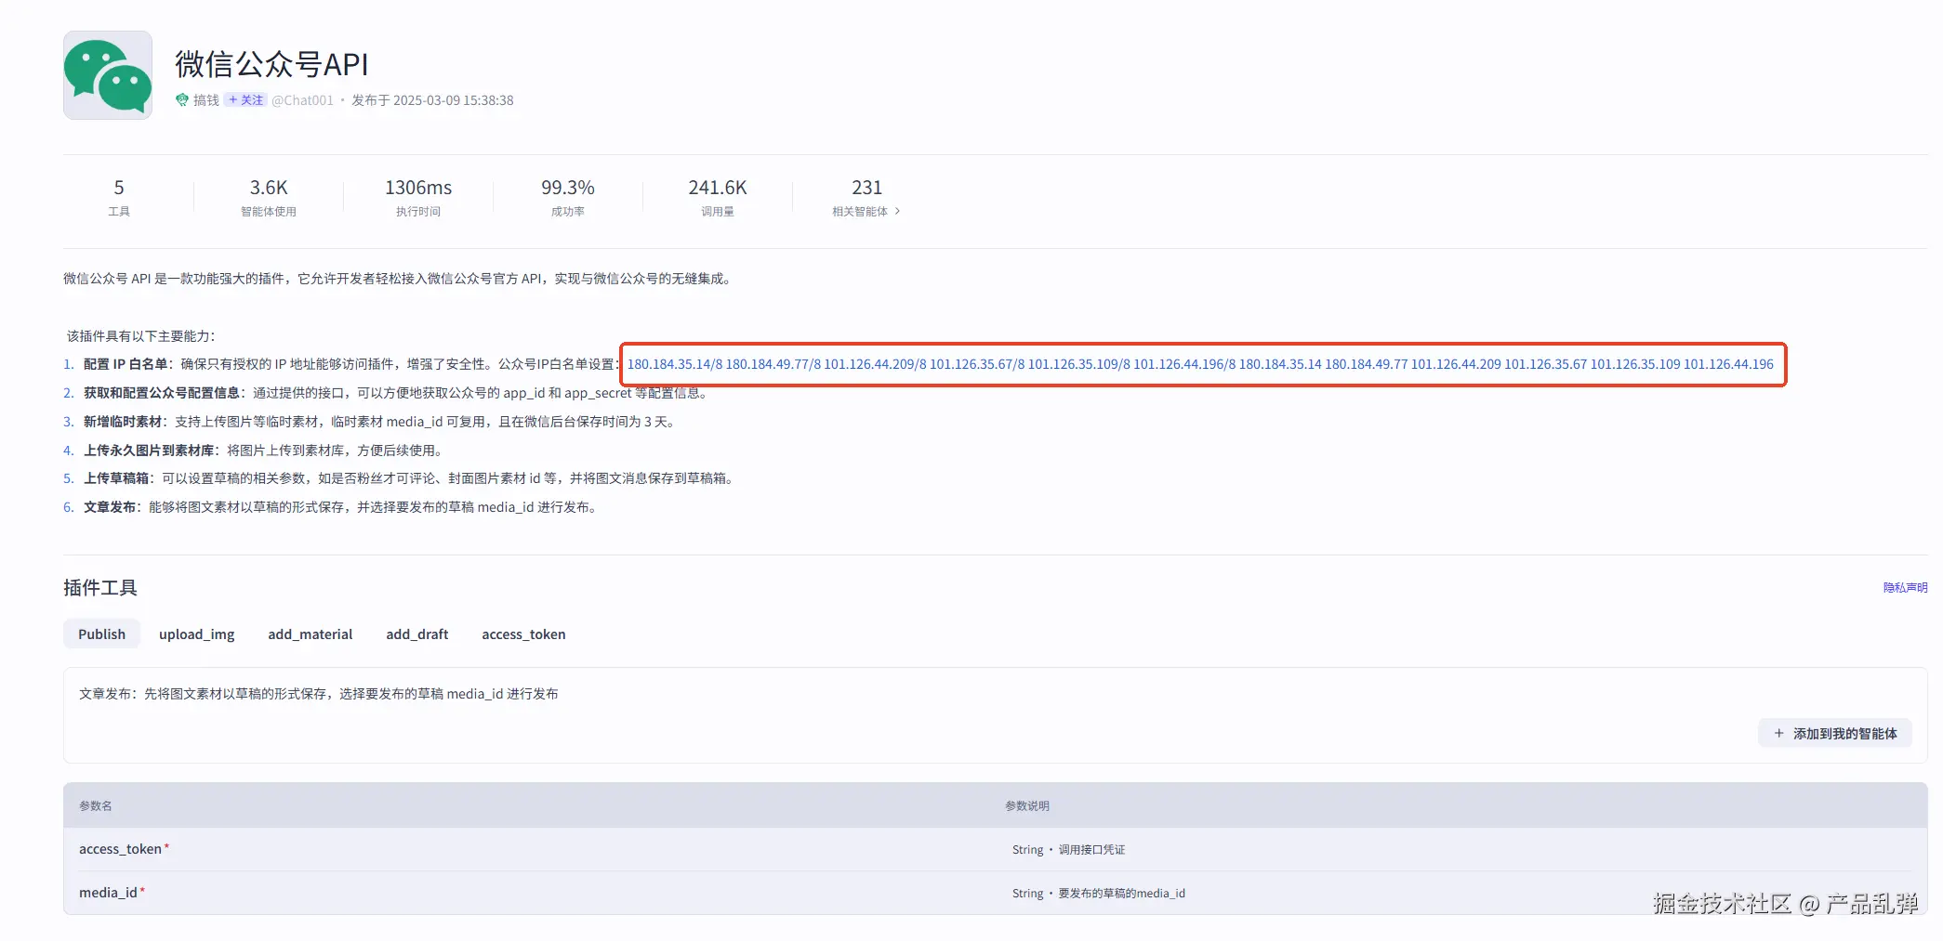
Task: Click the IP whitelist address link
Action: tap(1200, 364)
